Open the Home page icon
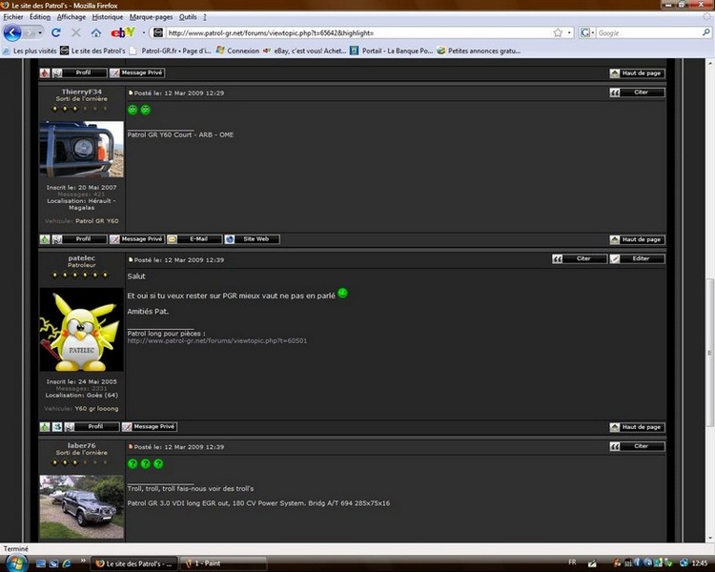 pyautogui.click(x=95, y=32)
